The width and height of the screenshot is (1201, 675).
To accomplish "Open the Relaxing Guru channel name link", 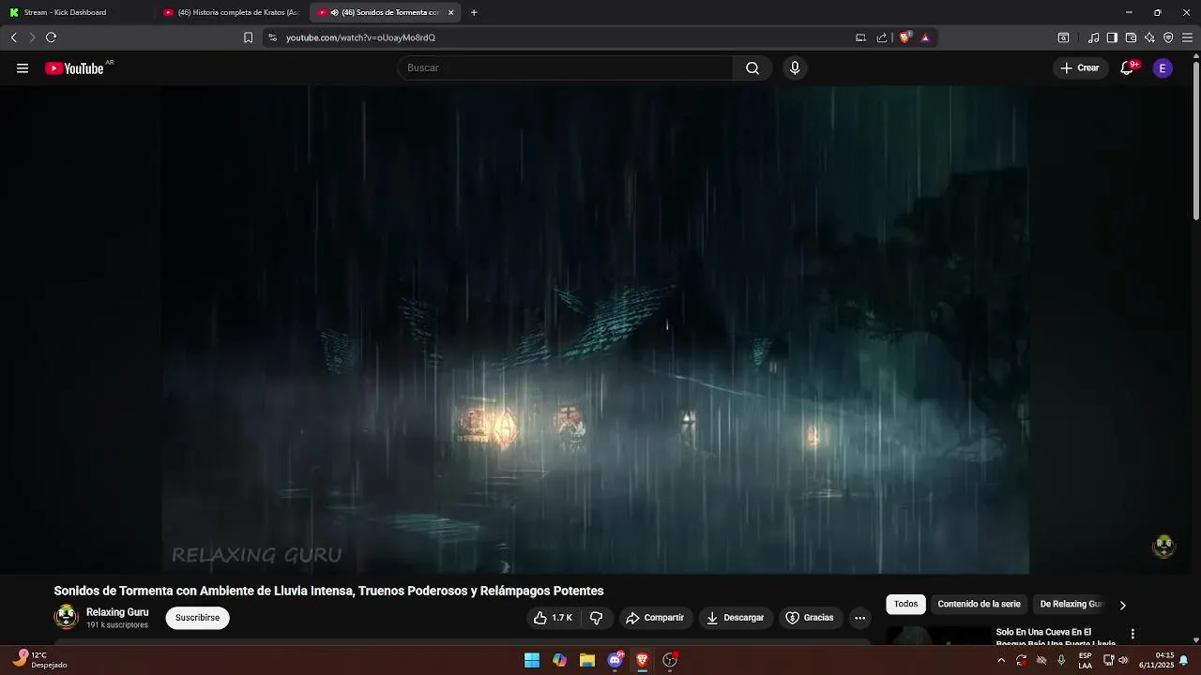I will (x=117, y=612).
